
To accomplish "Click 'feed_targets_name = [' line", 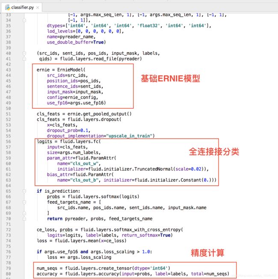I will coord(74,202).
